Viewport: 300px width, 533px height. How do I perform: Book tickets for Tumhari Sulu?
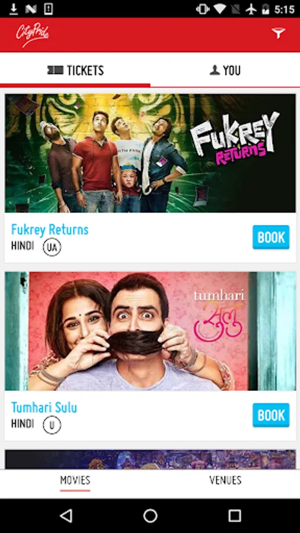click(271, 415)
